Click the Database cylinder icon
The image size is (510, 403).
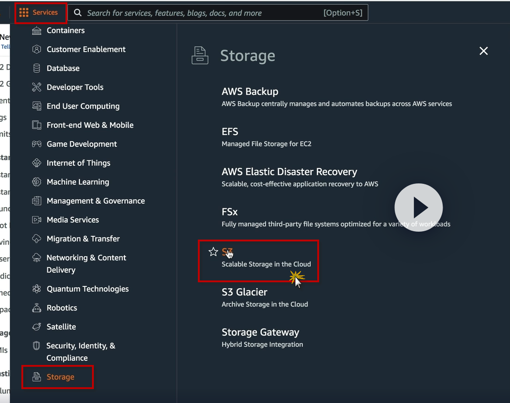click(37, 68)
